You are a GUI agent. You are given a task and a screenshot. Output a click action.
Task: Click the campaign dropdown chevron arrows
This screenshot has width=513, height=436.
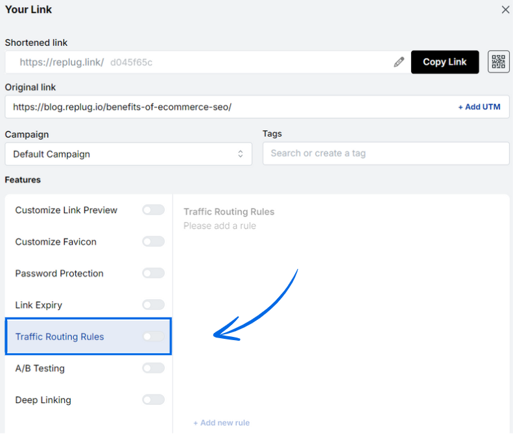pyautogui.click(x=240, y=154)
